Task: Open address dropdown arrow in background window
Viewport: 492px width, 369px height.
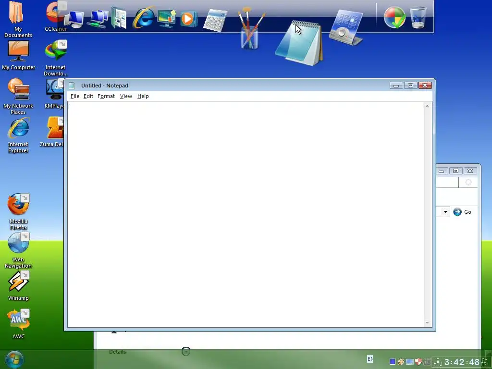Action: tap(445, 212)
